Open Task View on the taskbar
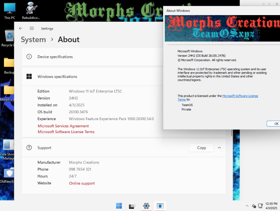The image size is (280, 211). 132,206
